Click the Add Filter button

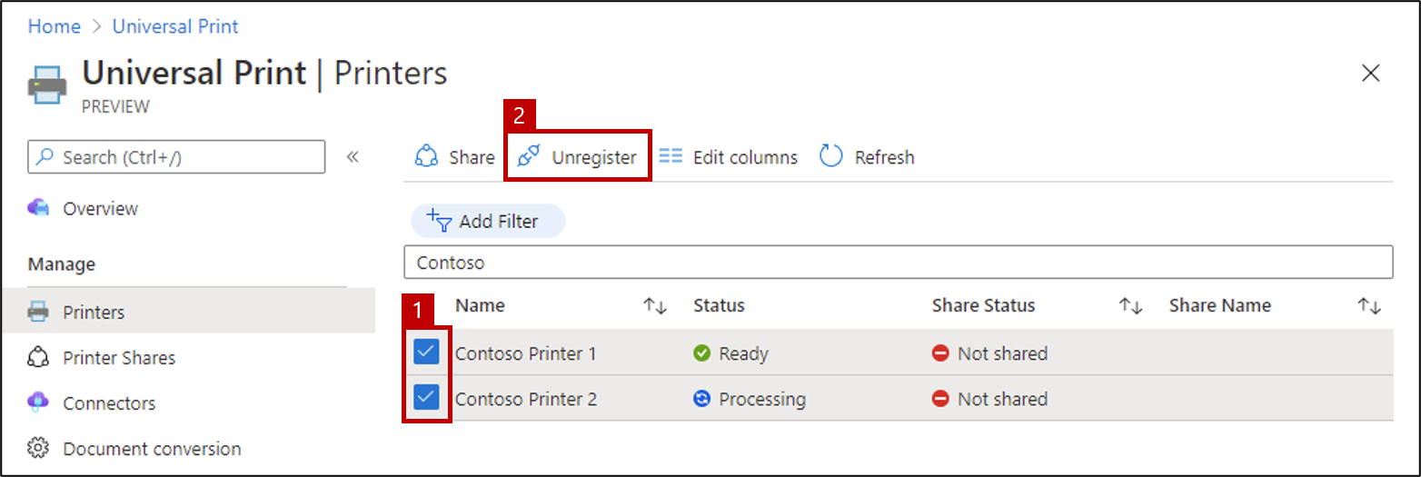tap(488, 221)
